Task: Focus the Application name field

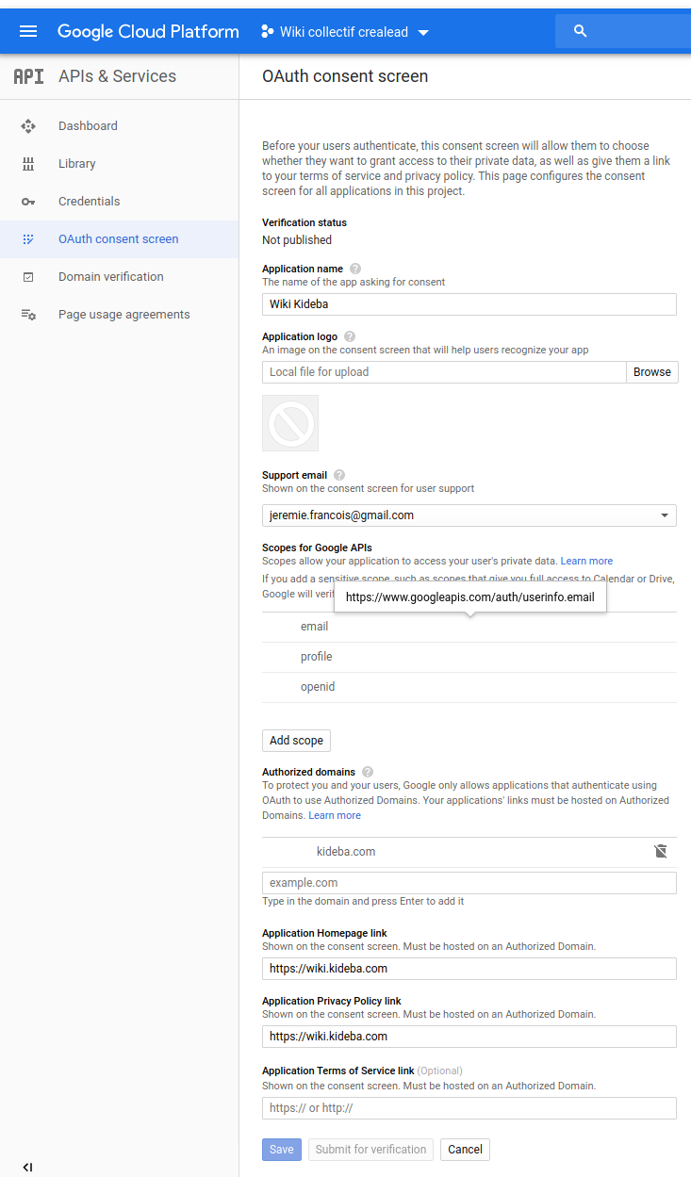Action: pos(469,304)
